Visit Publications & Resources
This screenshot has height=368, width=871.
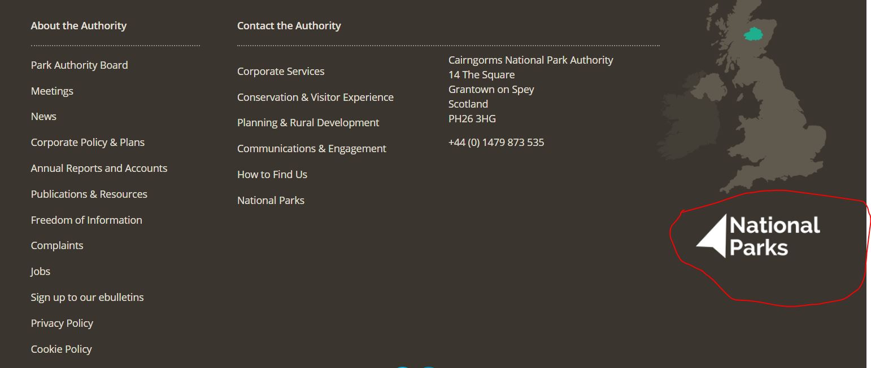pos(89,194)
